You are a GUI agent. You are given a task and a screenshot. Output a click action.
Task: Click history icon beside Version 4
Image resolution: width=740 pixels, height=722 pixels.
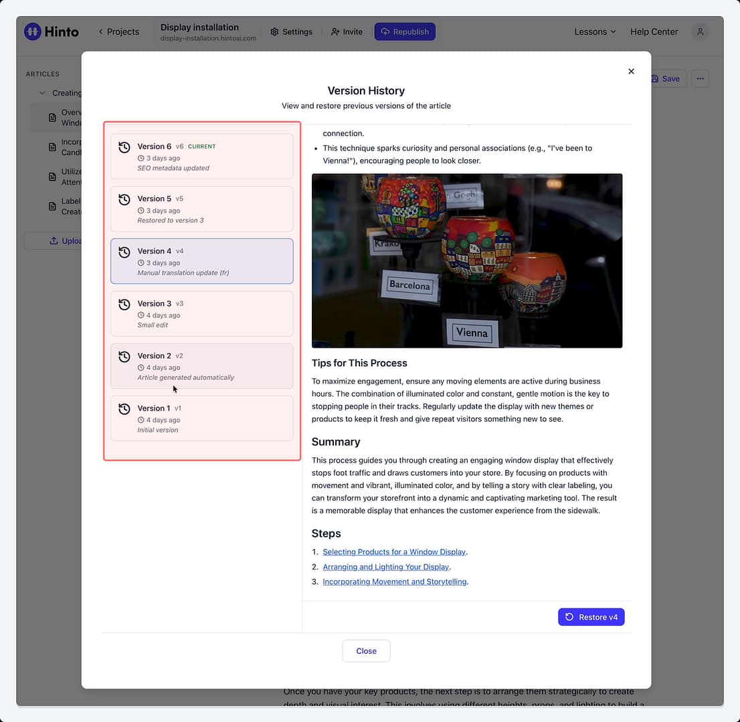pyautogui.click(x=124, y=252)
